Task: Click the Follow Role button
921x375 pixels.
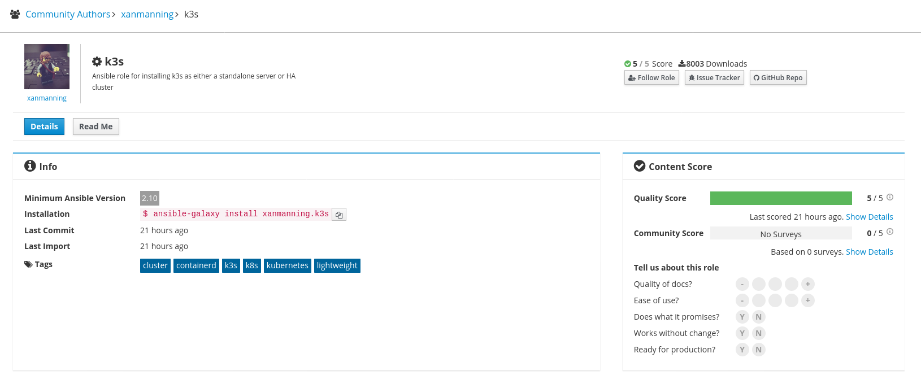Action: pos(651,78)
